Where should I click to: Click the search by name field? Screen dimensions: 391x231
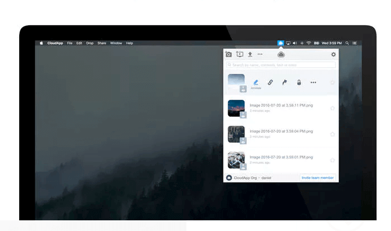[x=281, y=65]
